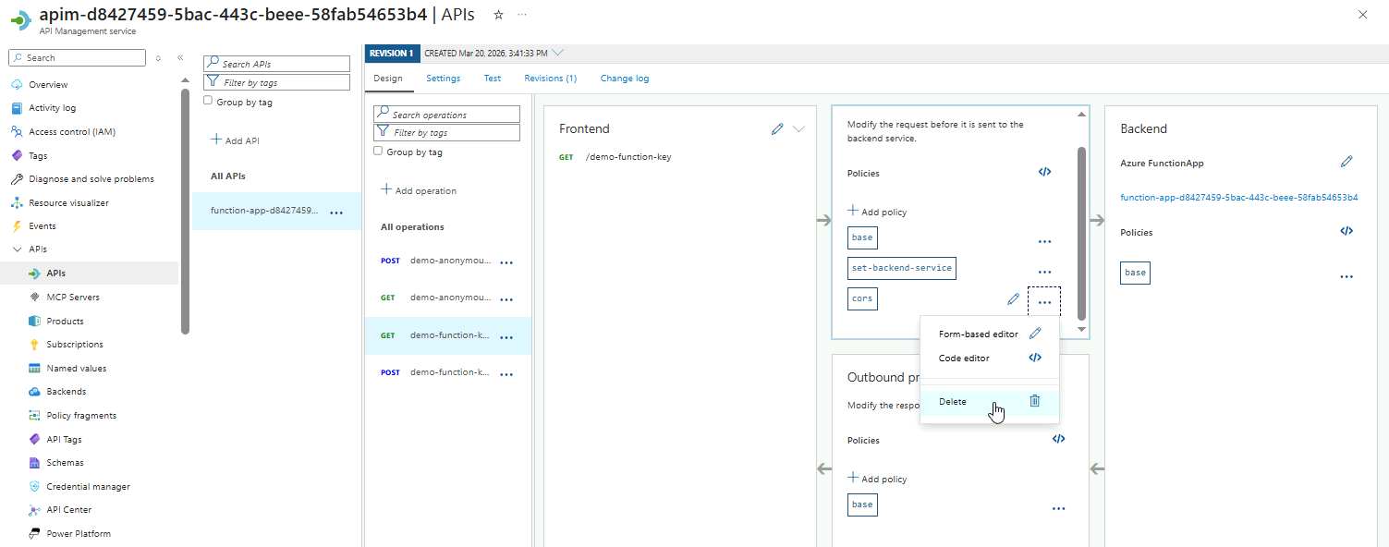Expand Frontend section chevron
The height and width of the screenshot is (547, 1389).
[799, 129]
